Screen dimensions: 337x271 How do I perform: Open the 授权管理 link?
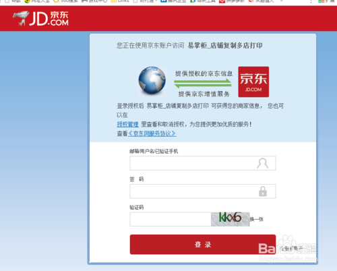point(127,124)
